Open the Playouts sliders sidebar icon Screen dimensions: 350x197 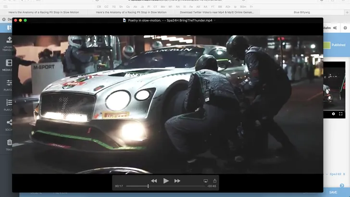coord(9,85)
